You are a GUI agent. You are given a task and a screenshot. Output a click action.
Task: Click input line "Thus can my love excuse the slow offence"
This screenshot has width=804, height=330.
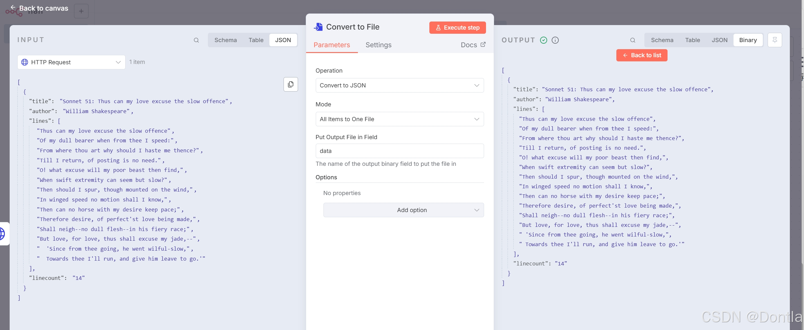click(105, 131)
